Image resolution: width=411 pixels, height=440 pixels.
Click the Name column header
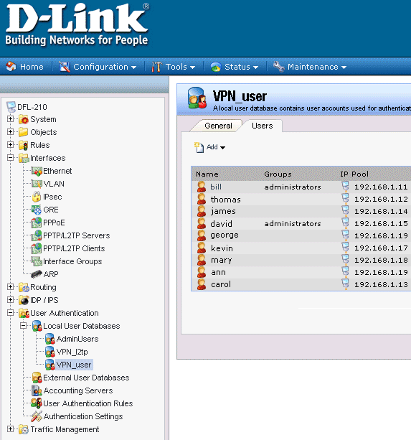pos(207,174)
